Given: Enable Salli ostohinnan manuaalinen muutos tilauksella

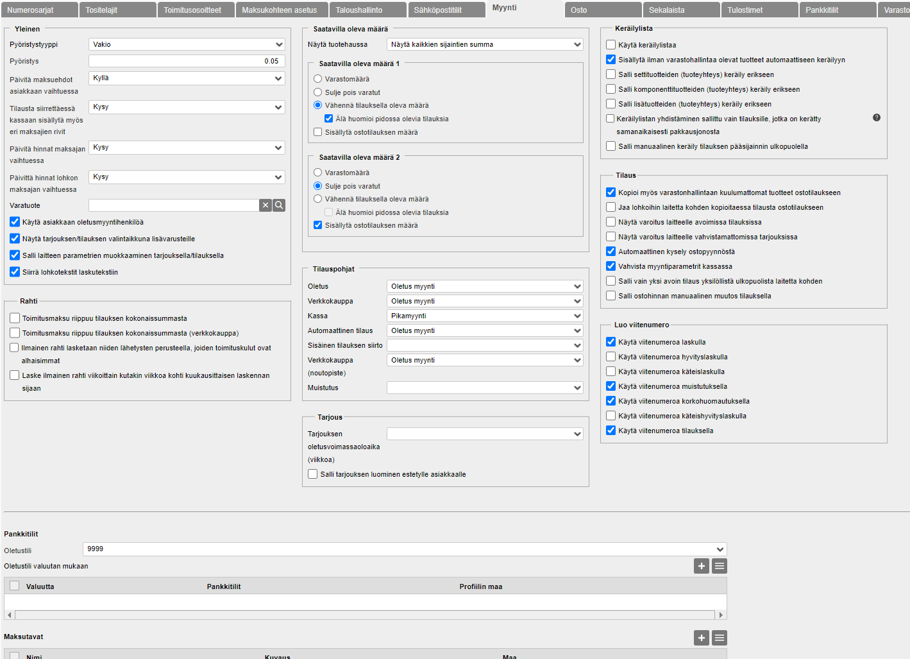Looking at the screenshot, I should [611, 296].
